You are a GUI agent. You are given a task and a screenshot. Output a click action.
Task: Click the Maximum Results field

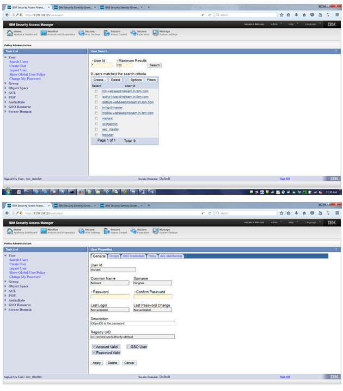pos(124,65)
